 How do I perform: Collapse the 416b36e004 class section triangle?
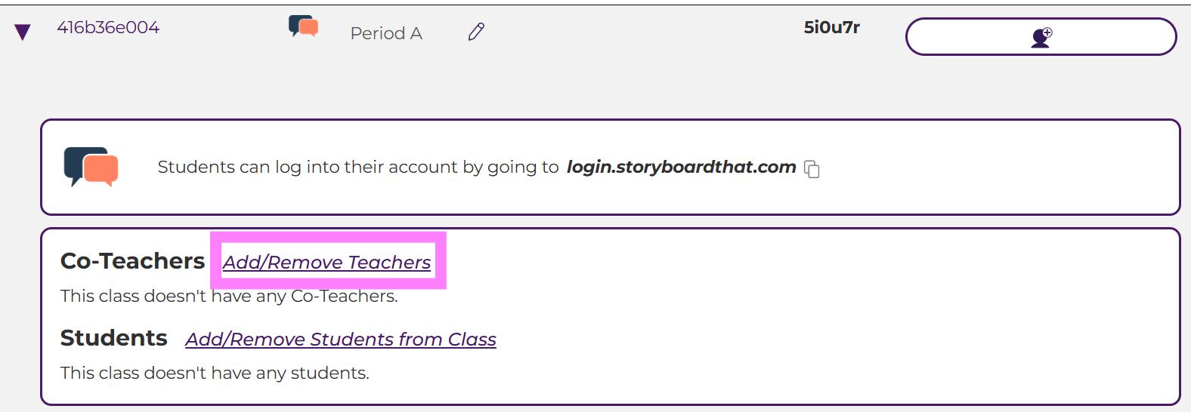click(x=23, y=32)
